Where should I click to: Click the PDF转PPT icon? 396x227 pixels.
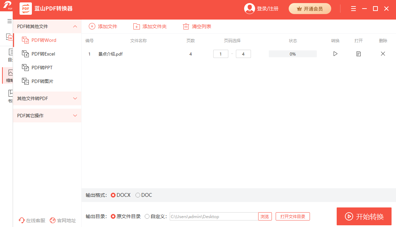25,68
